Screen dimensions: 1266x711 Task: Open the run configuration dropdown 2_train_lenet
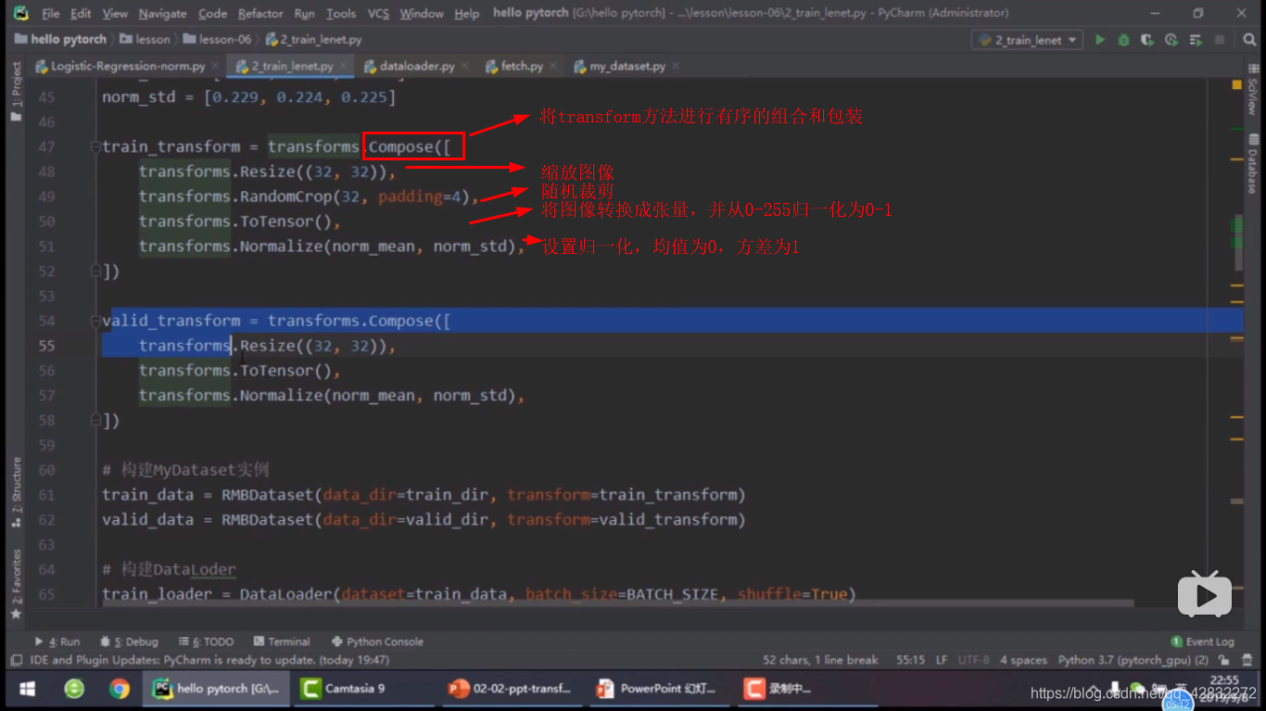[1027, 40]
